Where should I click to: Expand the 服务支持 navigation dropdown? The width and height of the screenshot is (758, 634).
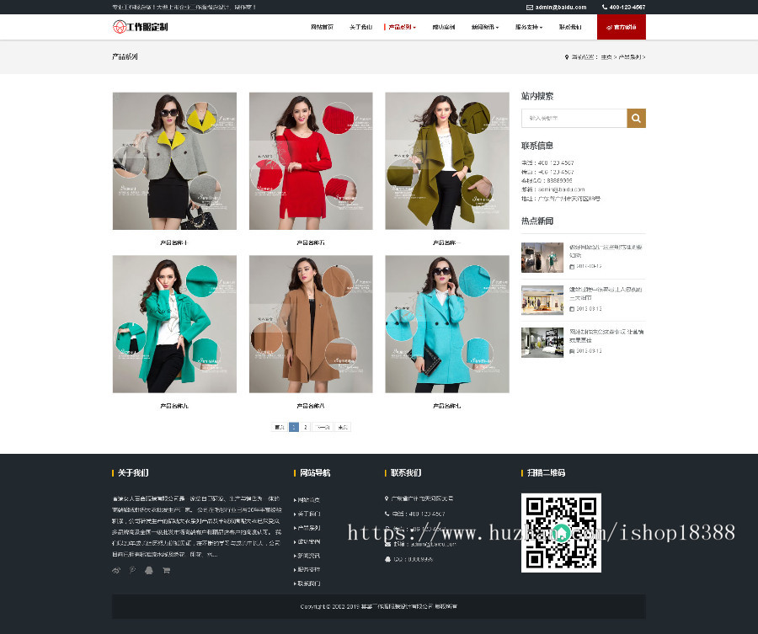click(x=526, y=26)
